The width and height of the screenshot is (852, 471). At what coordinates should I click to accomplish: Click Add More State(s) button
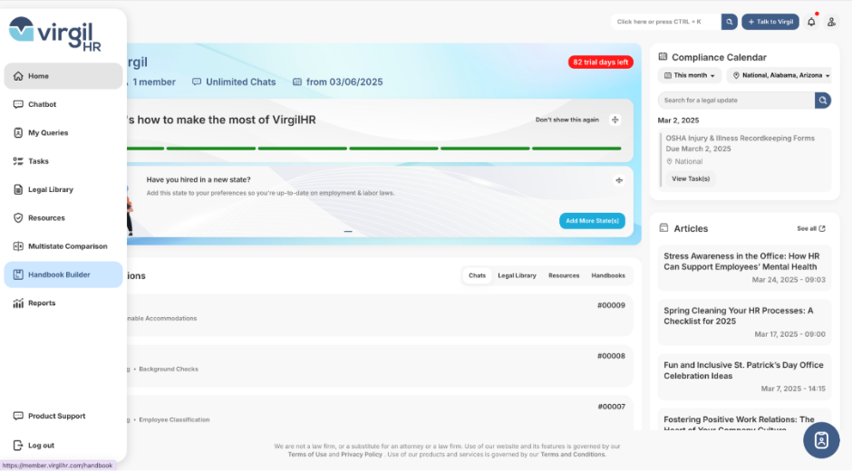592,221
